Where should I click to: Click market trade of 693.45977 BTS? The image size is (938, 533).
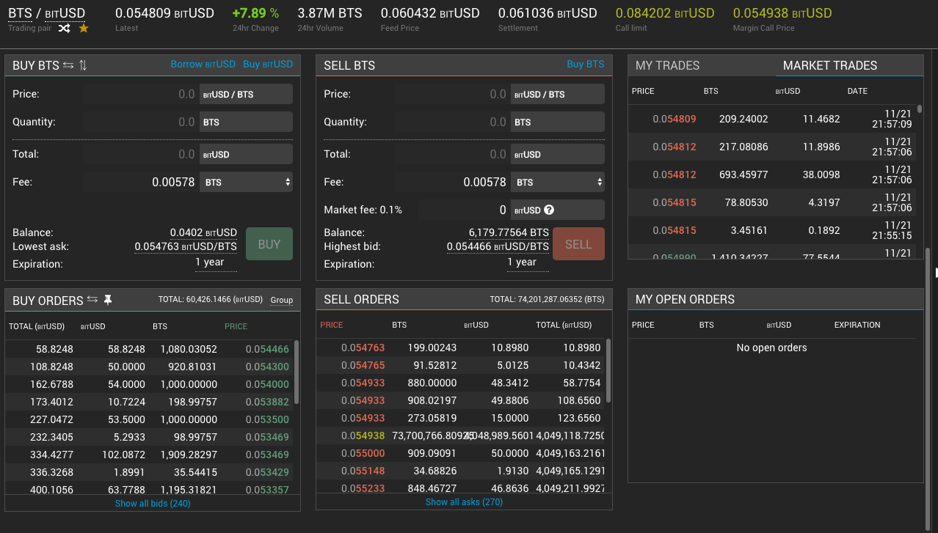[x=772, y=174]
